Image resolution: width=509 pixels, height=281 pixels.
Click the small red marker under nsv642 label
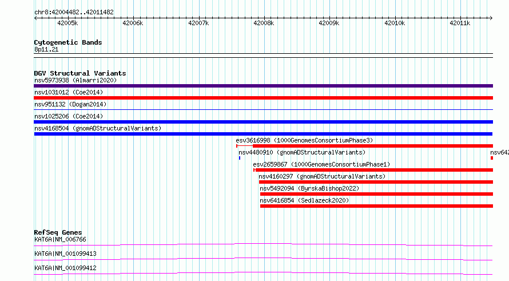pyautogui.click(x=492, y=158)
